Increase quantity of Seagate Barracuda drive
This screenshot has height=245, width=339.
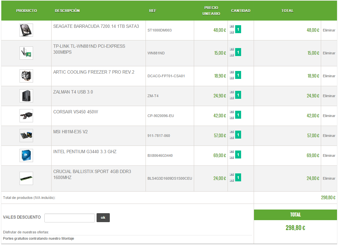pyautogui.click(x=232, y=26)
